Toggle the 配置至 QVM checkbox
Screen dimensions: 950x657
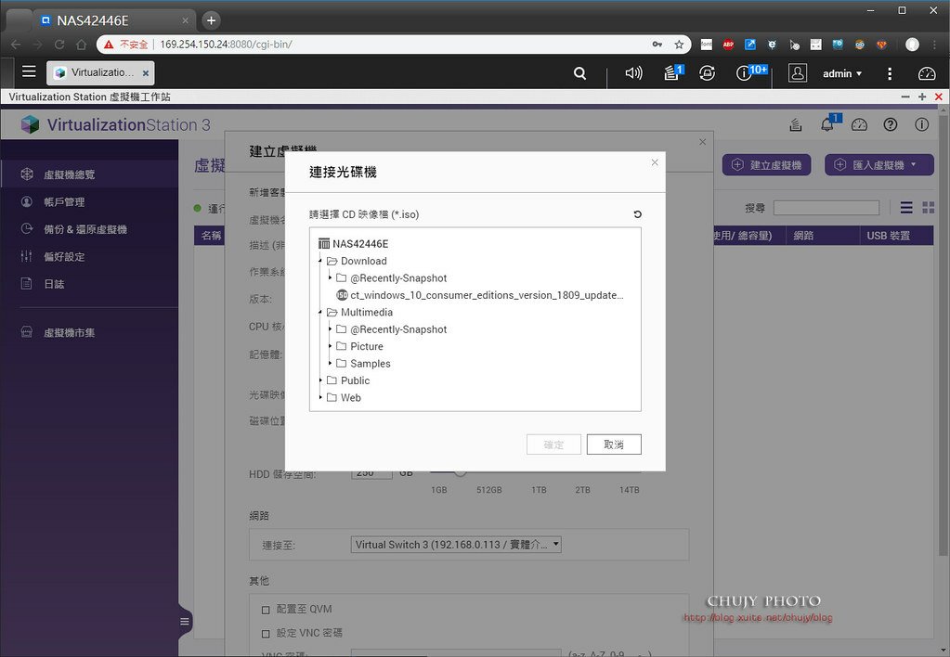pyautogui.click(x=266, y=610)
